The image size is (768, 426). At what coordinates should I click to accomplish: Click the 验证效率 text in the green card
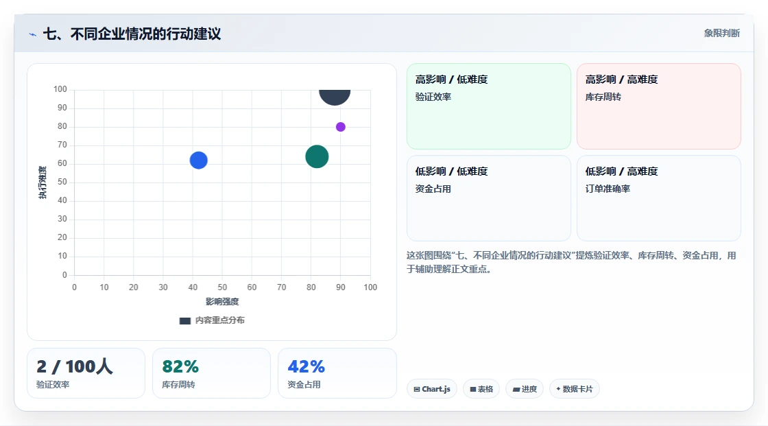pyautogui.click(x=433, y=97)
